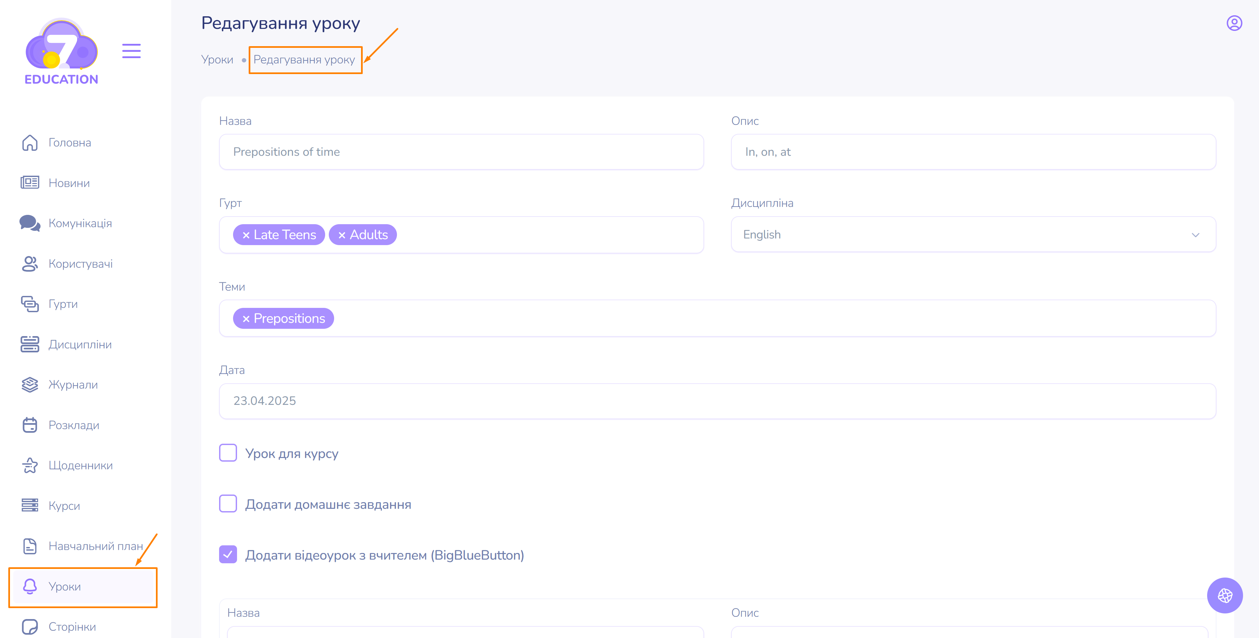
Task: Click the Журнали layers icon
Action: [x=30, y=385]
